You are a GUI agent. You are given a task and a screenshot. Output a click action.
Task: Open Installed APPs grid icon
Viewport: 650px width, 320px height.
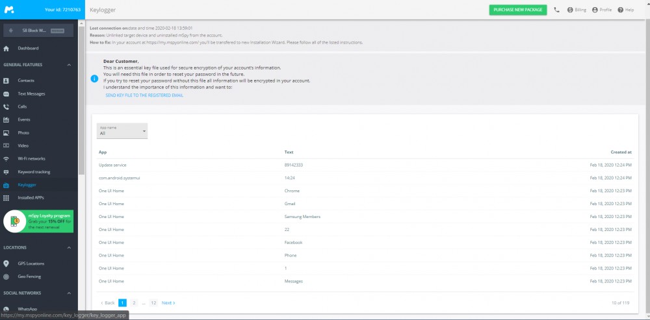coord(6,198)
